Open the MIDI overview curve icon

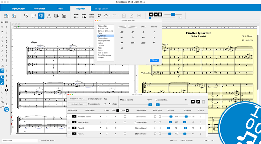coord(84,16)
